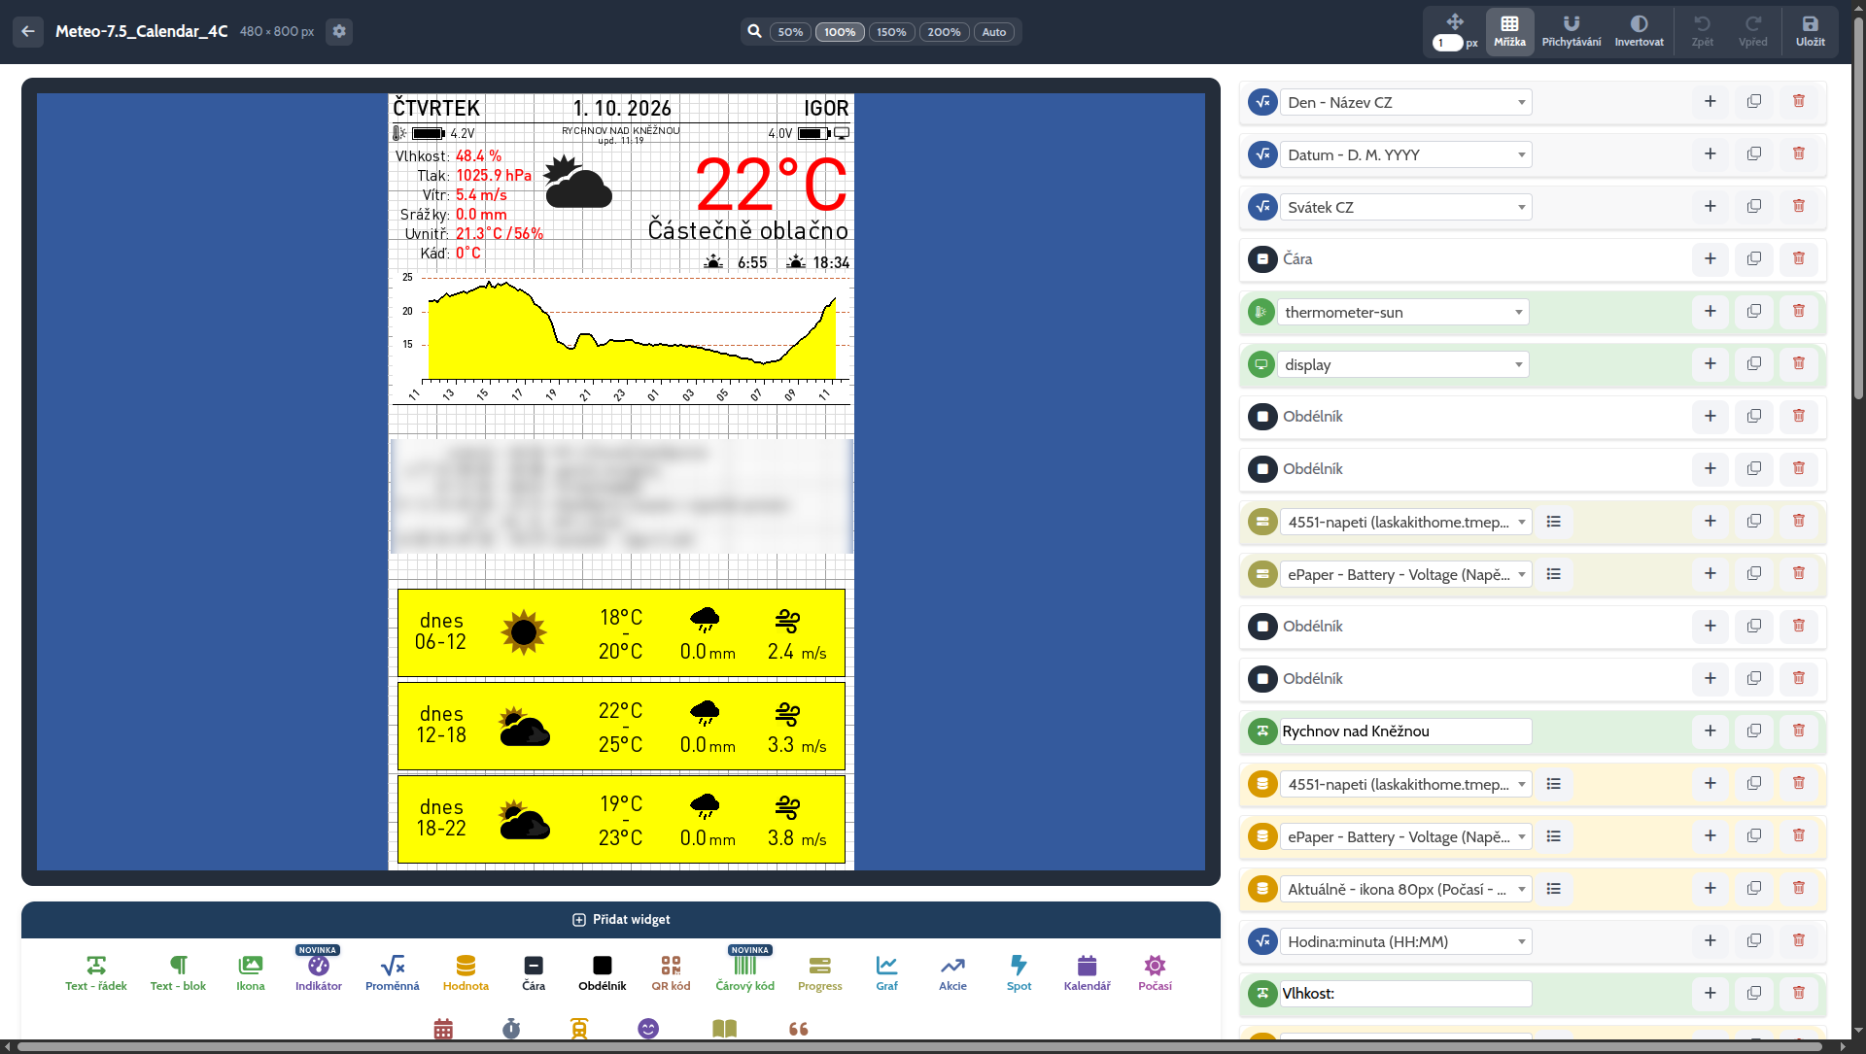1866x1054 pixels.
Task: Set zoom to Auto
Action: (993, 32)
